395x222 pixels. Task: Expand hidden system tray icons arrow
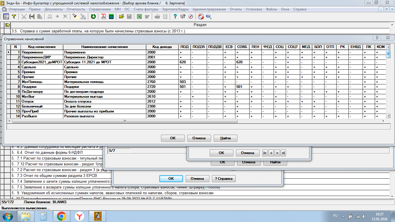coord(343,216)
